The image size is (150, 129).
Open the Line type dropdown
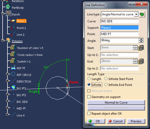tap(136, 14)
